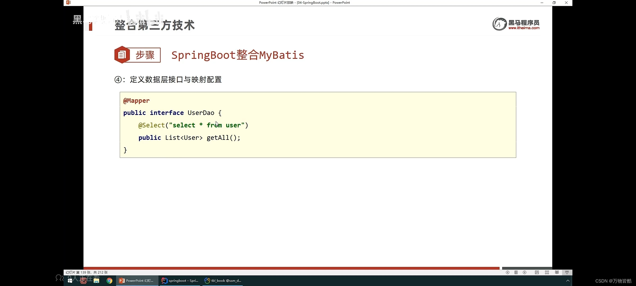Click step ④ description text
Image resolution: width=636 pixels, height=286 pixels.
(168, 79)
